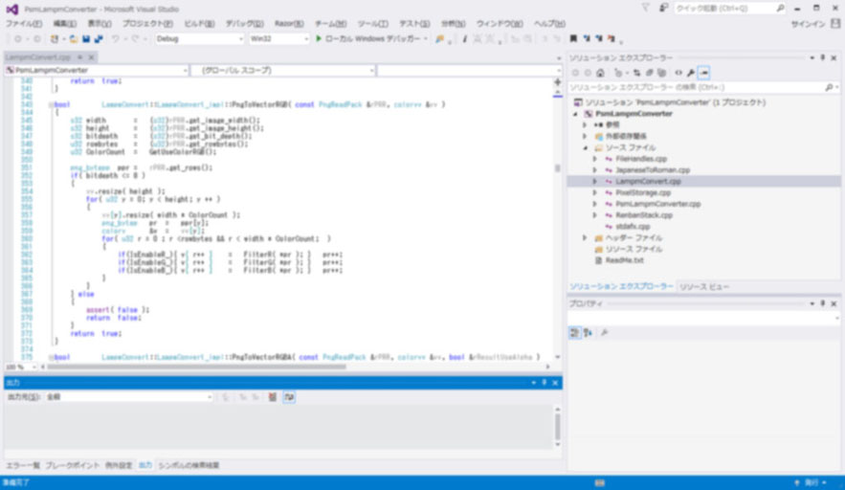
Task: Open the デバッグ(D) menu
Action: tap(244, 24)
